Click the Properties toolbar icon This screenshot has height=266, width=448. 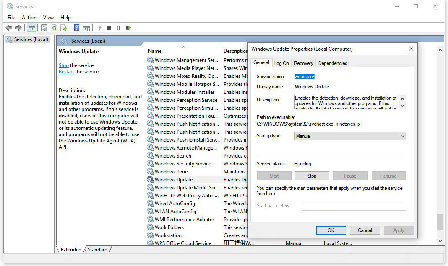[44, 28]
